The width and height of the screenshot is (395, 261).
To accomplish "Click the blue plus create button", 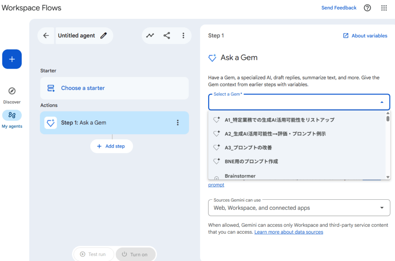I will (12, 59).
